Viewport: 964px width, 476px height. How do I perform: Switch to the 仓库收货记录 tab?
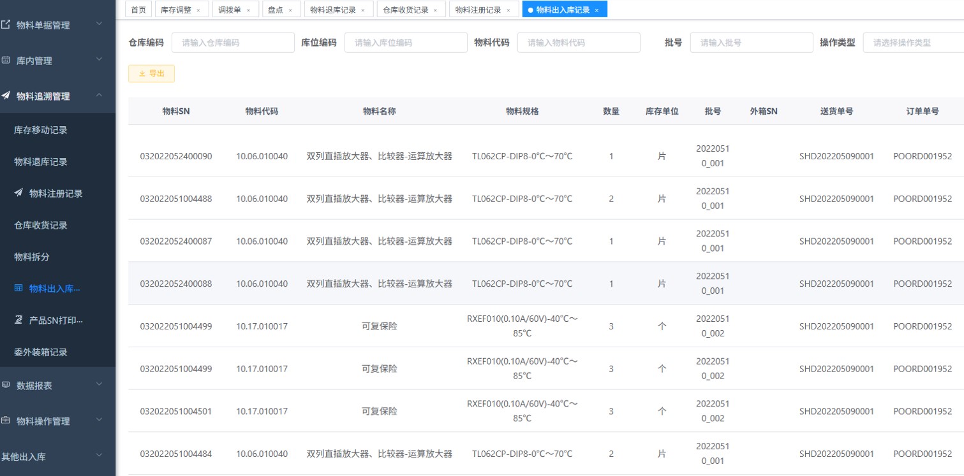406,10
